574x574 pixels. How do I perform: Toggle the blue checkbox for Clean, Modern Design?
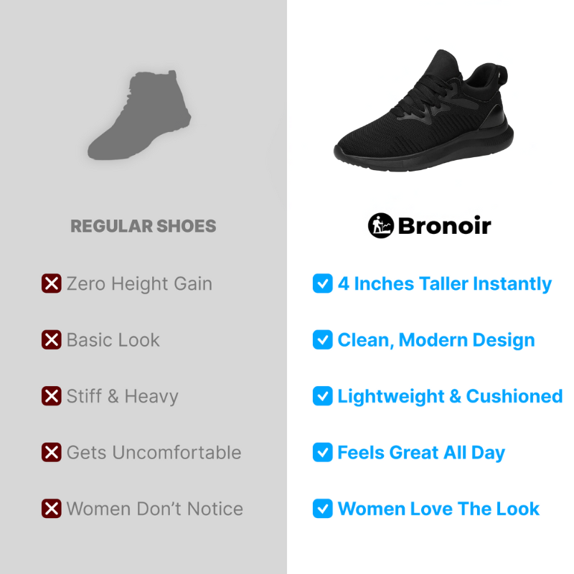click(x=322, y=339)
